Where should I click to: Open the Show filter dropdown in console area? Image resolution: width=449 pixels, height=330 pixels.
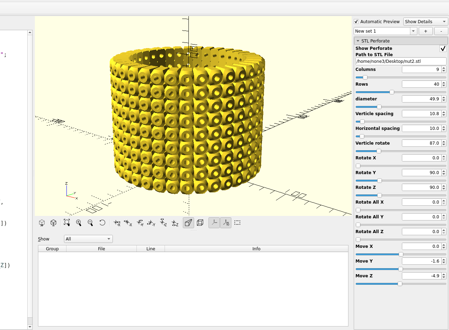[x=88, y=239]
